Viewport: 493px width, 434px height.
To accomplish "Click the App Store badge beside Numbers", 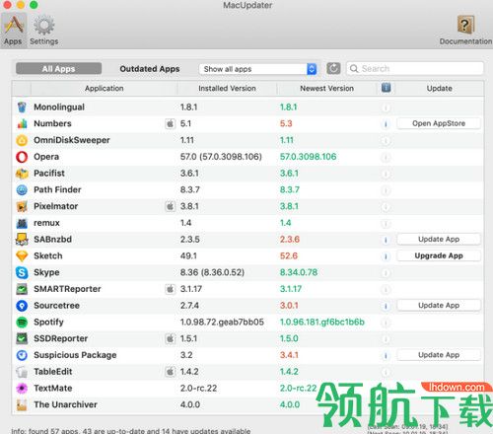I will tap(170, 123).
